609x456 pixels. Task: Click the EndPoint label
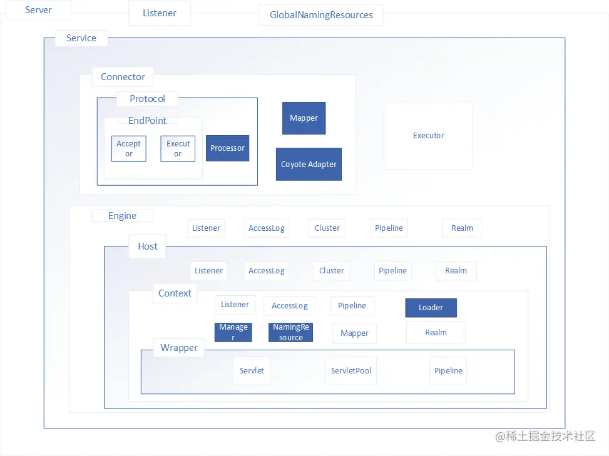tap(147, 120)
